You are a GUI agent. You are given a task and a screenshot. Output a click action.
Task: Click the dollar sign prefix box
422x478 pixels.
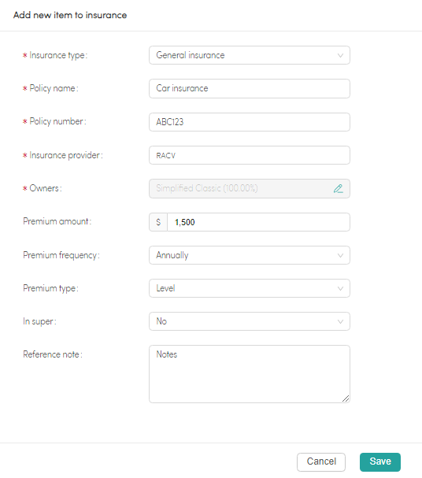[x=158, y=222]
